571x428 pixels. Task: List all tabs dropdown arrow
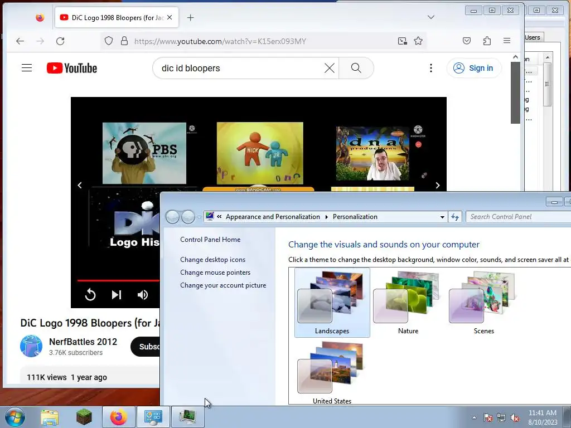pos(431,17)
